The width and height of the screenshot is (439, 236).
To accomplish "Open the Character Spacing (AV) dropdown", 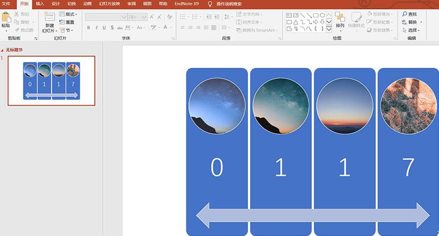I will tap(129, 28).
